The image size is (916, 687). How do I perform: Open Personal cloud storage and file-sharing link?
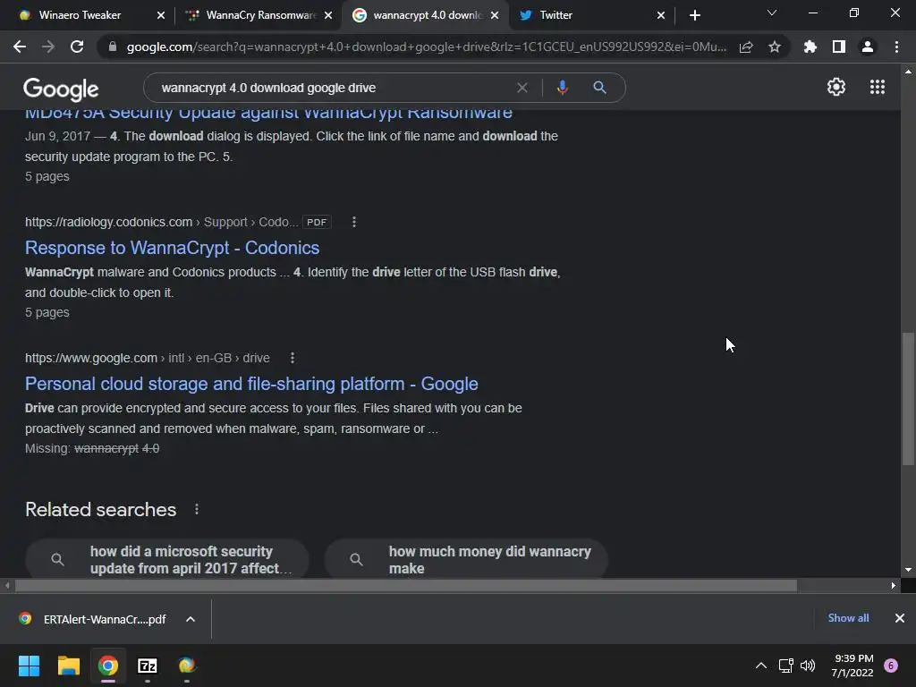point(251,384)
